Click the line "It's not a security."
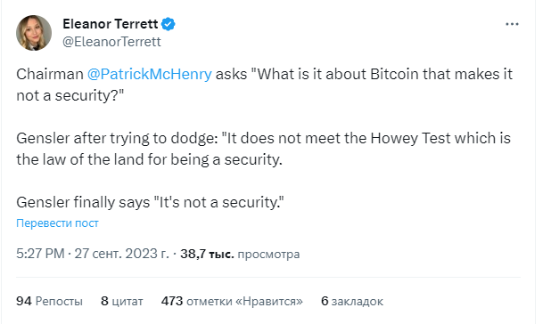This screenshot has height=324, width=551. coord(219,202)
